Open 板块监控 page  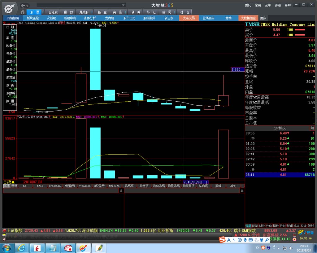(33, 18)
